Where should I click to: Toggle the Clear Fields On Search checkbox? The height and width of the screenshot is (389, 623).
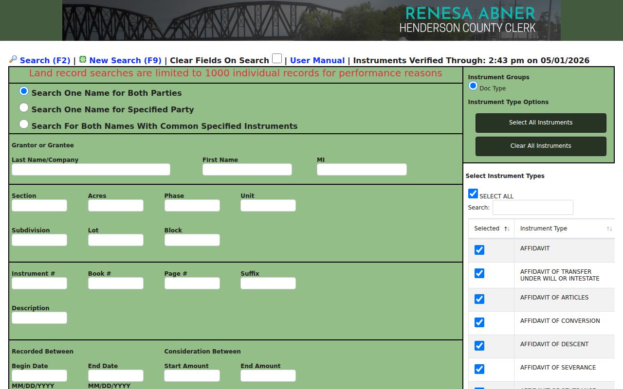click(x=277, y=58)
